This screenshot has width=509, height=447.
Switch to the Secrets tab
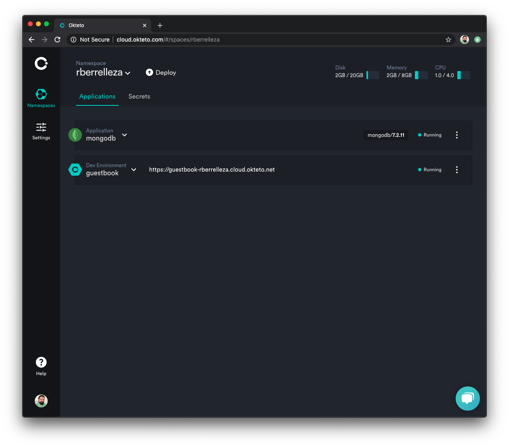tap(139, 97)
